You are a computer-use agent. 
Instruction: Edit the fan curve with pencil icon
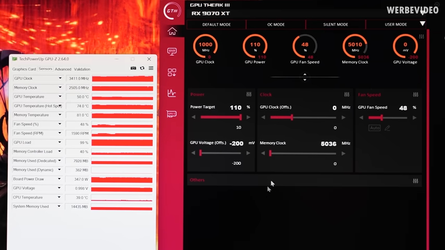point(387,128)
